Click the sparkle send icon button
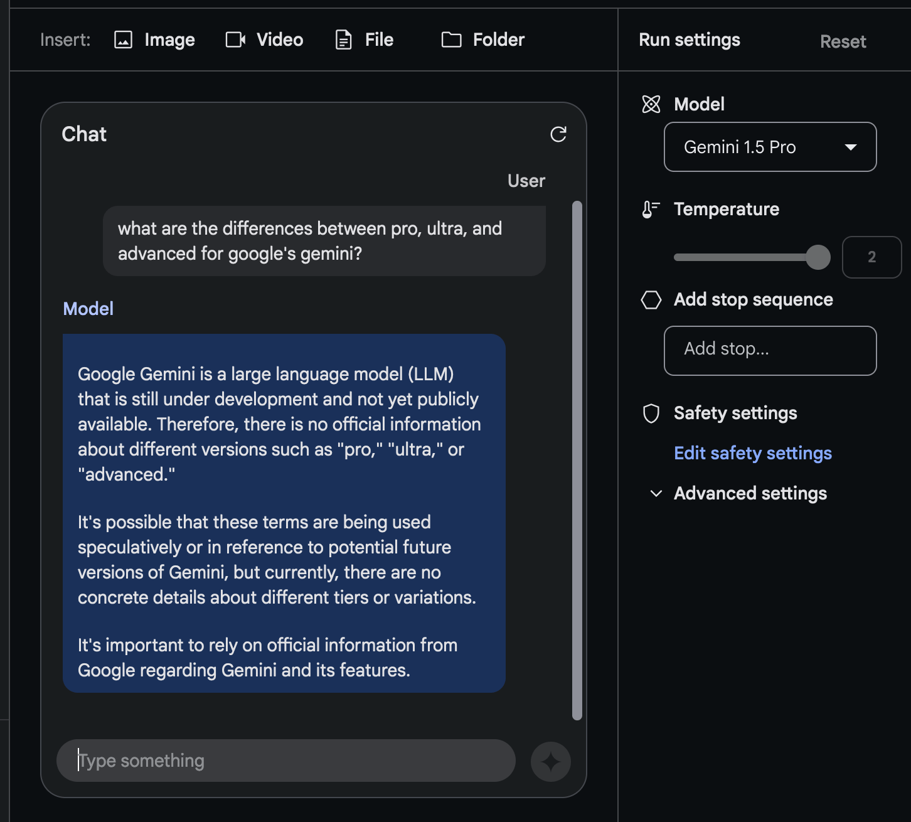Screen dimensions: 911x822 click(x=551, y=762)
